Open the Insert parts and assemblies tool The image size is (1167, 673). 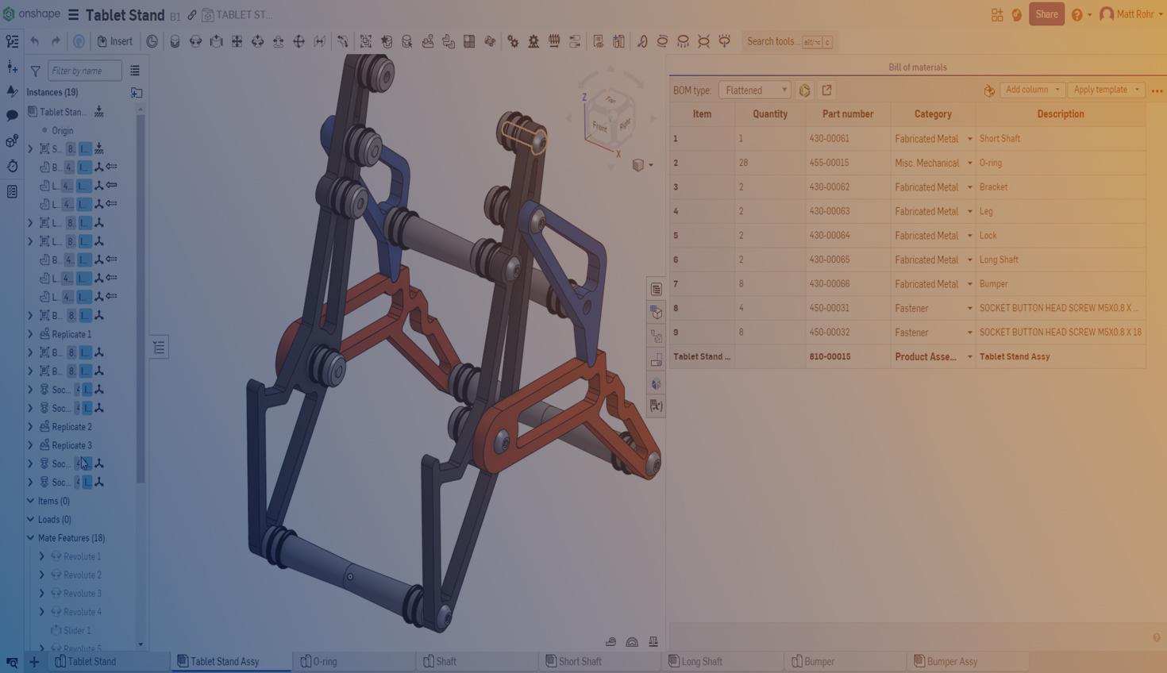(114, 41)
